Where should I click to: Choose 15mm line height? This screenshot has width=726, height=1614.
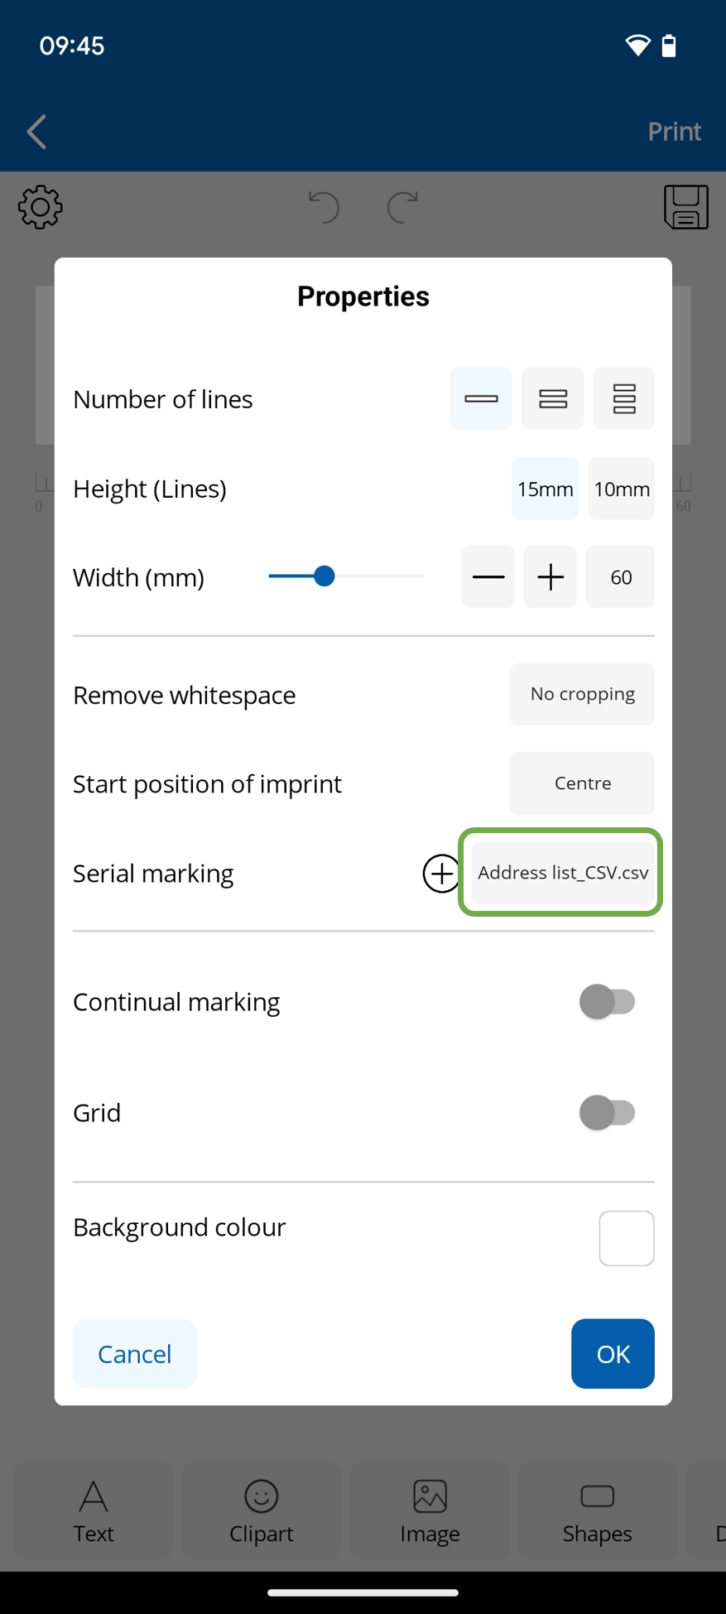(x=545, y=489)
